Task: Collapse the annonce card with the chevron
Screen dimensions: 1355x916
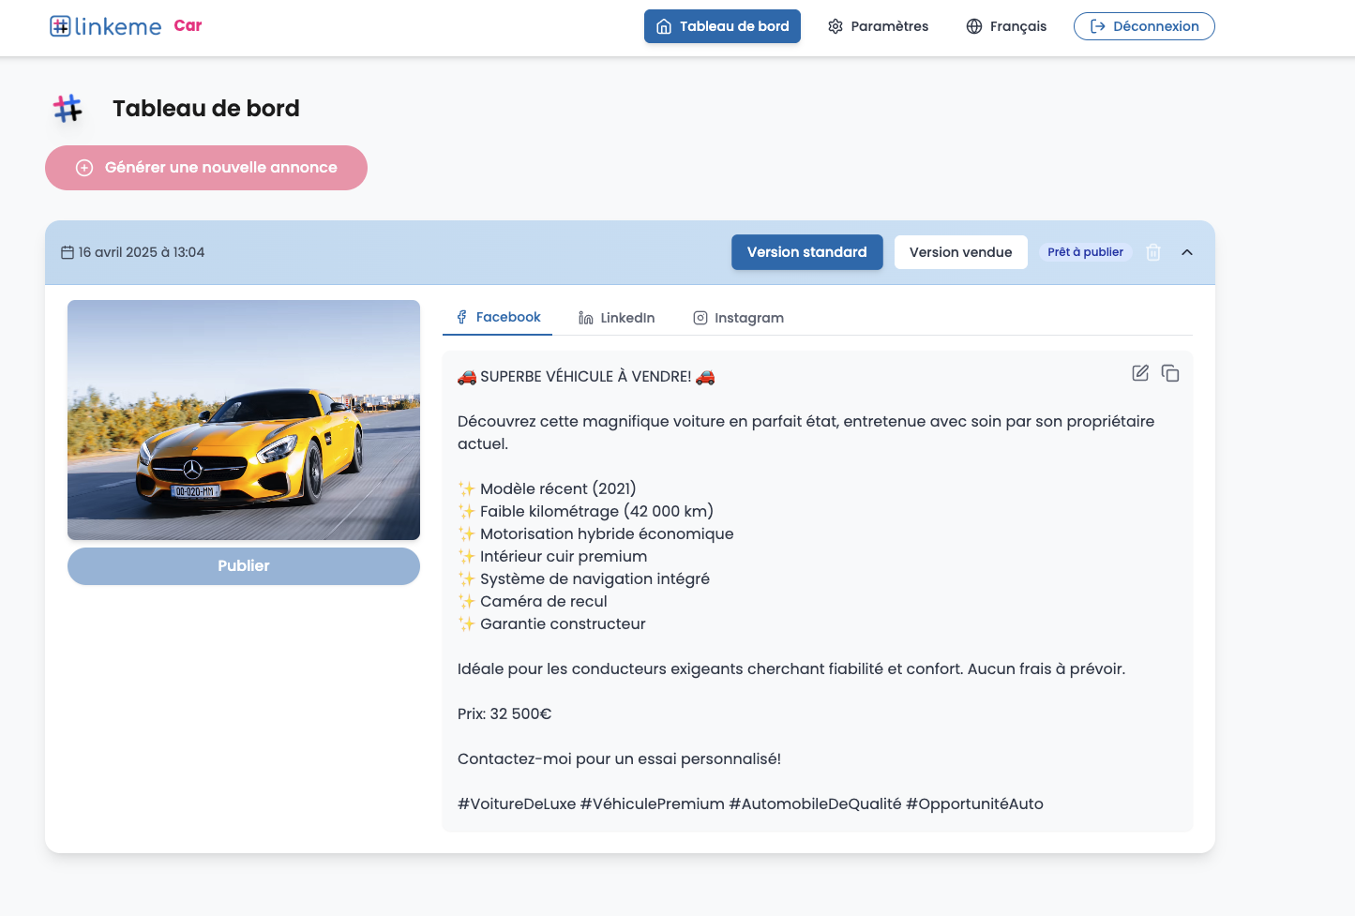Action: pyautogui.click(x=1187, y=251)
